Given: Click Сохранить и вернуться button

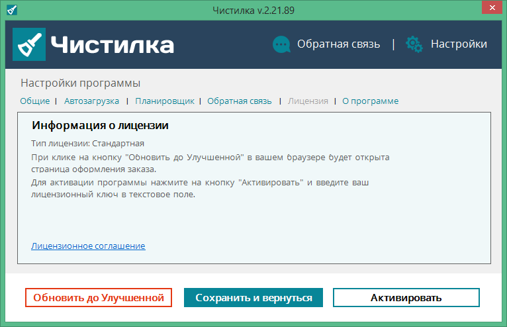Looking at the screenshot, I should click(253, 298).
